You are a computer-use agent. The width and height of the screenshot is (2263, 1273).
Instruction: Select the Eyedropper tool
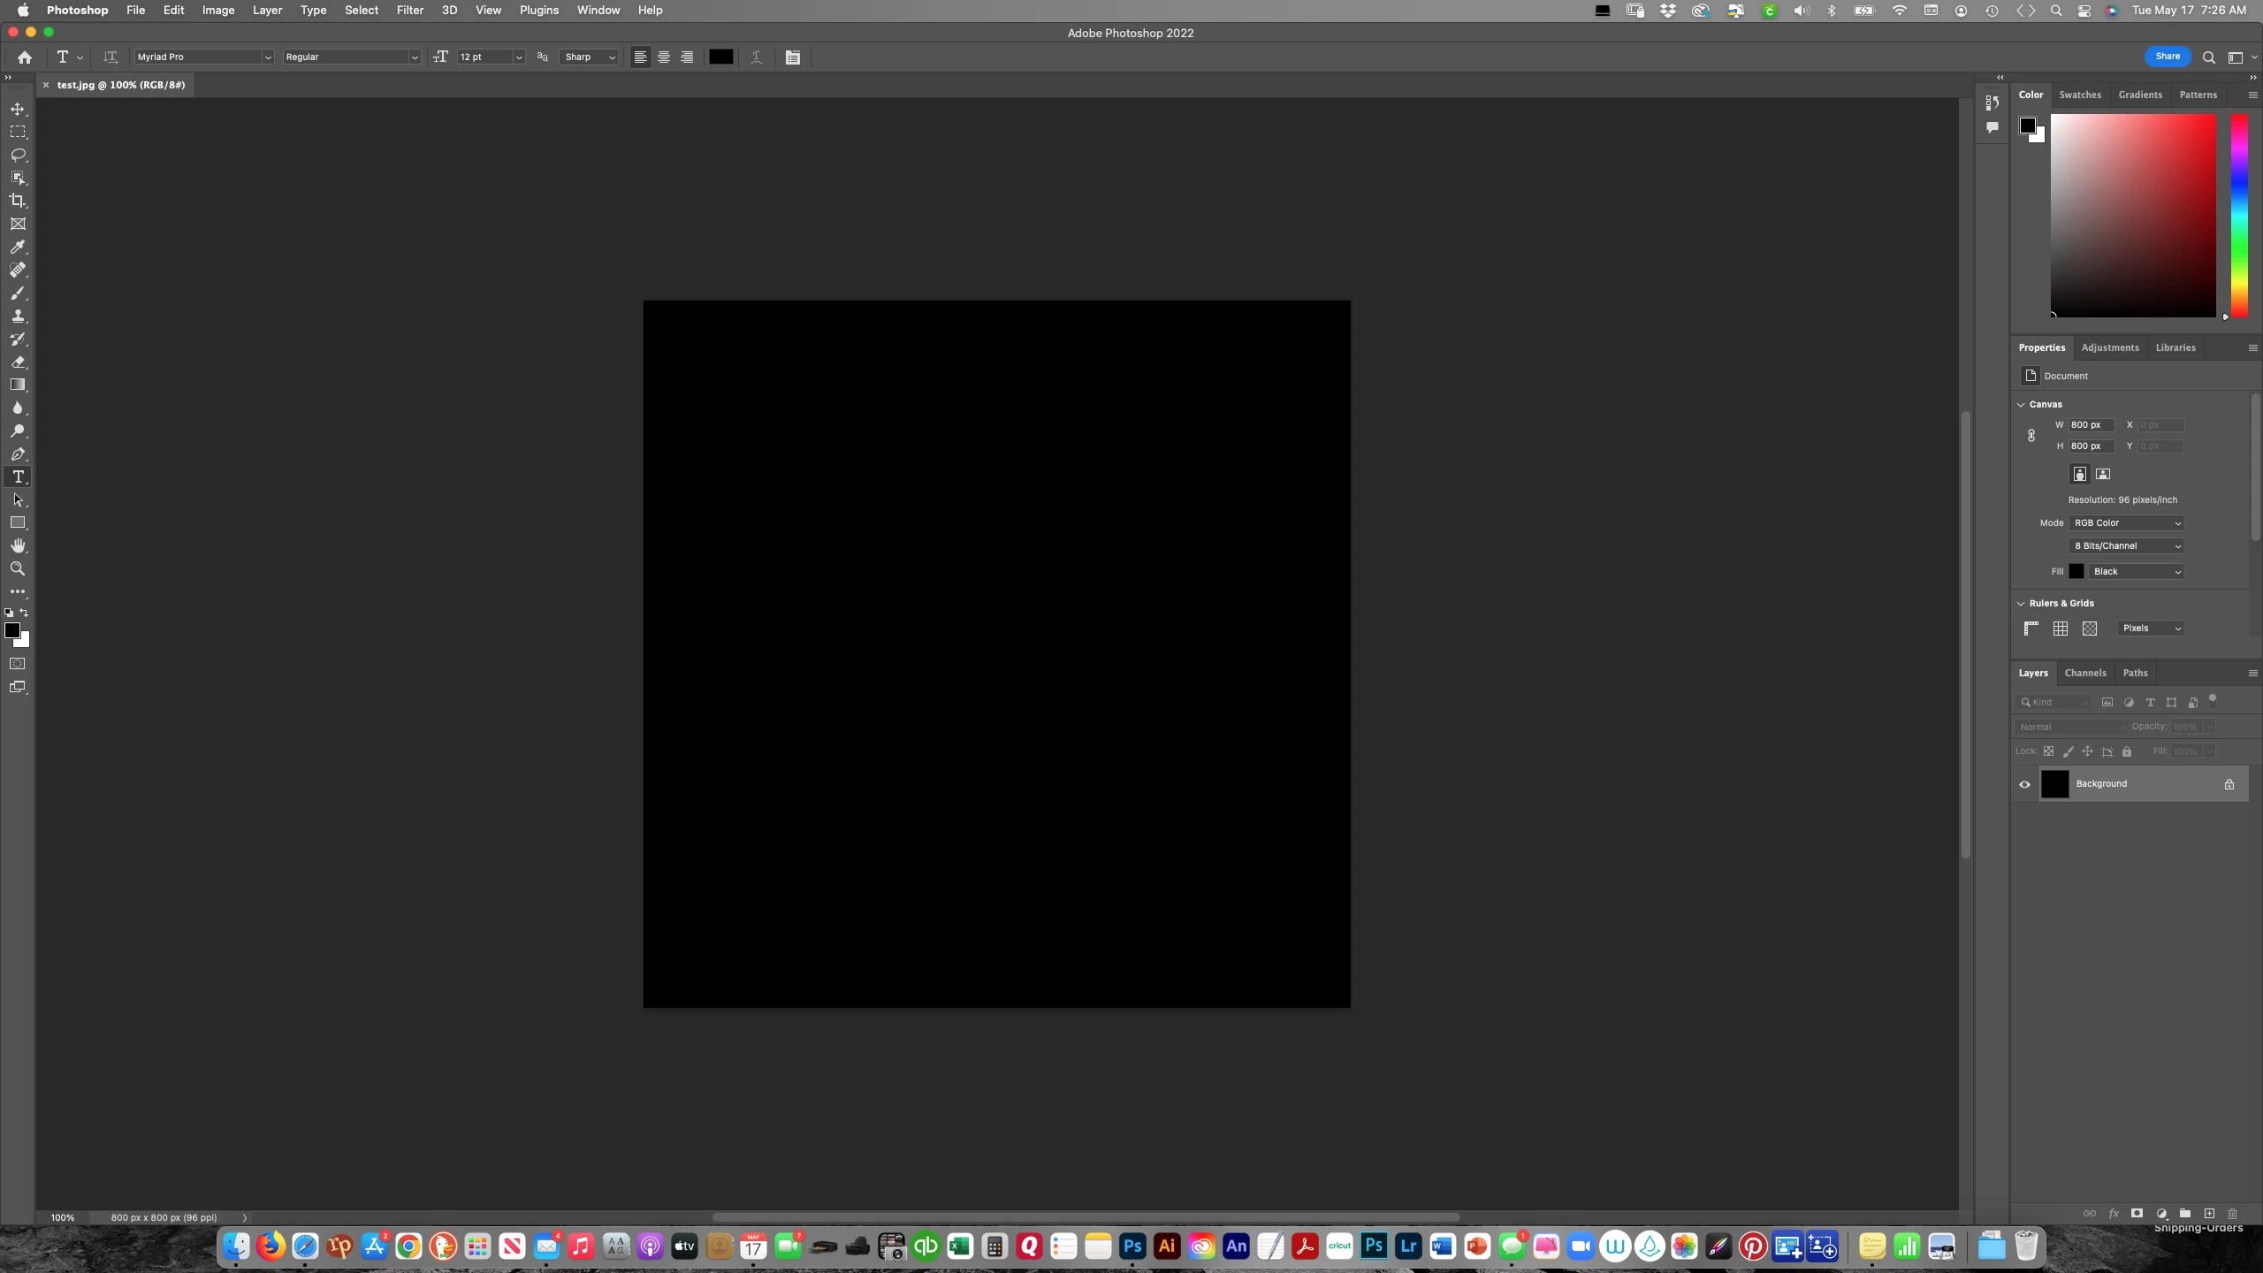18,247
